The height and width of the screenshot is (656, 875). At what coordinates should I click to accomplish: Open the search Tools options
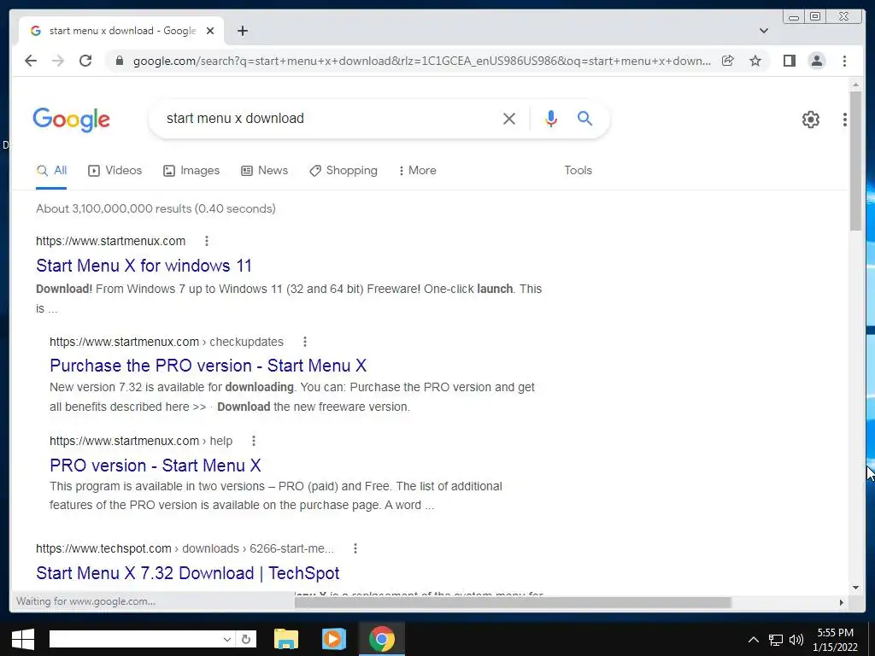point(578,171)
